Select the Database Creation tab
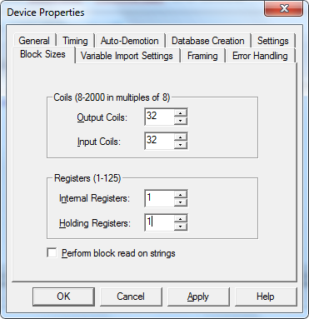The width and height of the screenshot is (309, 319). [208, 41]
